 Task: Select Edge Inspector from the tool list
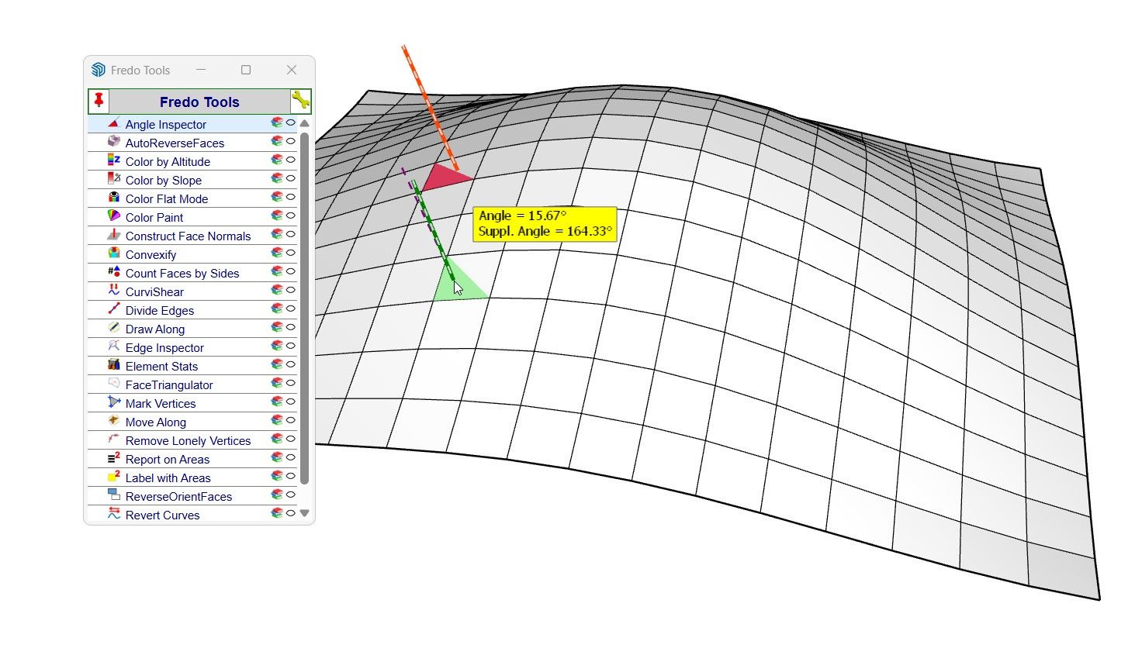[x=164, y=348]
